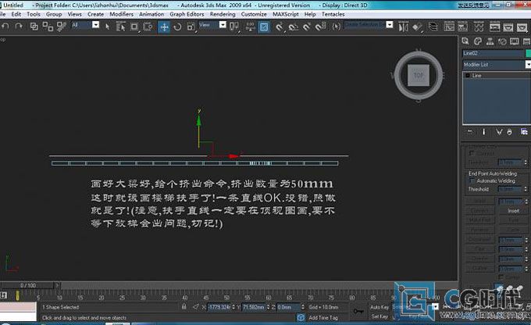
Task: Click the Use Pivot Point Center icon
Action: pos(234,27)
